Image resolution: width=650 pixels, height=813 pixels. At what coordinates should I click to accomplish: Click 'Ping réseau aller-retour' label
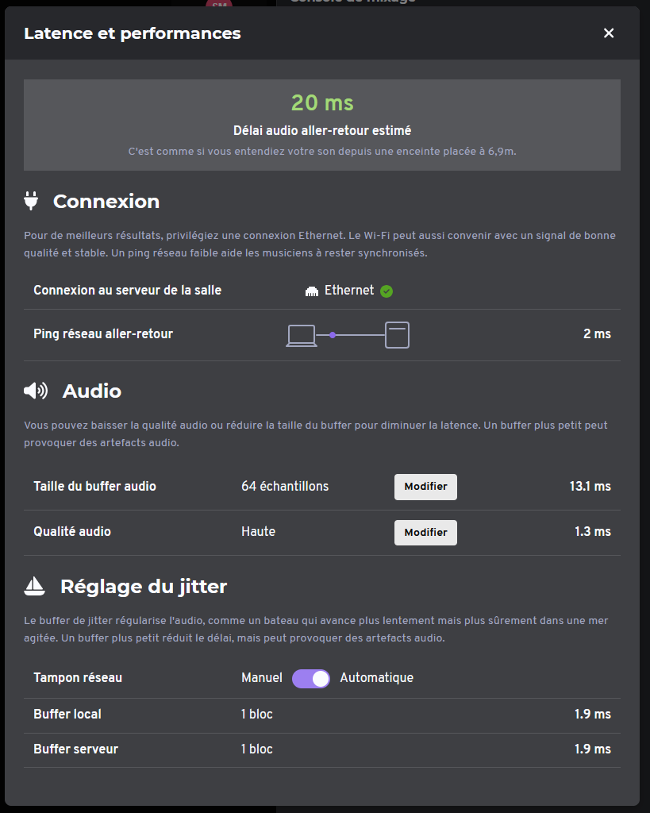click(x=103, y=334)
